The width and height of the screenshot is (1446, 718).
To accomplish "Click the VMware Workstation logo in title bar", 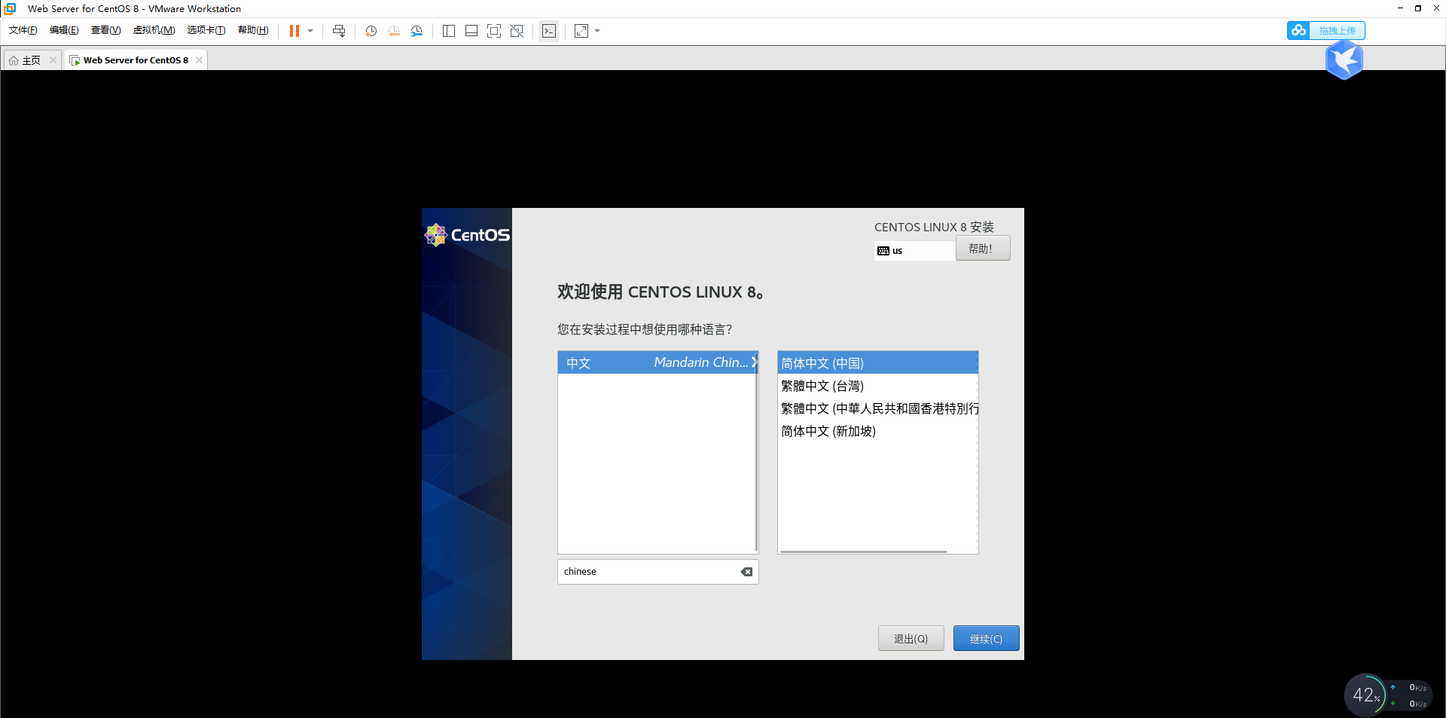I will point(10,8).
